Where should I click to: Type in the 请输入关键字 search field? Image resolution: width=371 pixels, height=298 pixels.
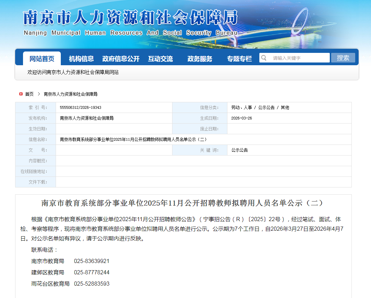click(299, 58)
